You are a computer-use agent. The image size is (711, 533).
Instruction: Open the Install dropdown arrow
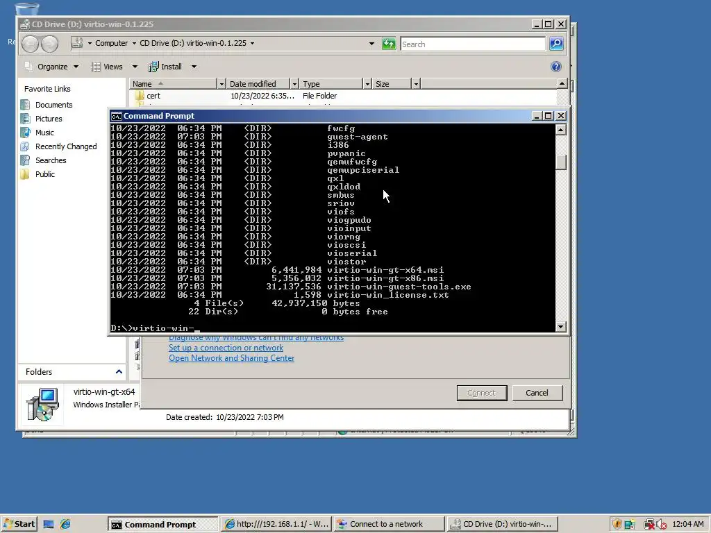[194, 67]
